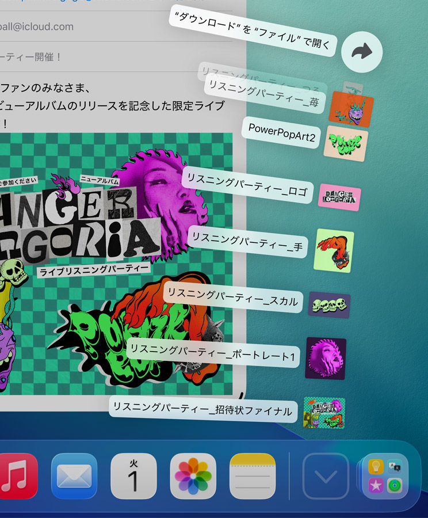
Task: Open the リスニングパーティー_手 thumbnail
Action: pyautogui.click(x=334, y=250)
